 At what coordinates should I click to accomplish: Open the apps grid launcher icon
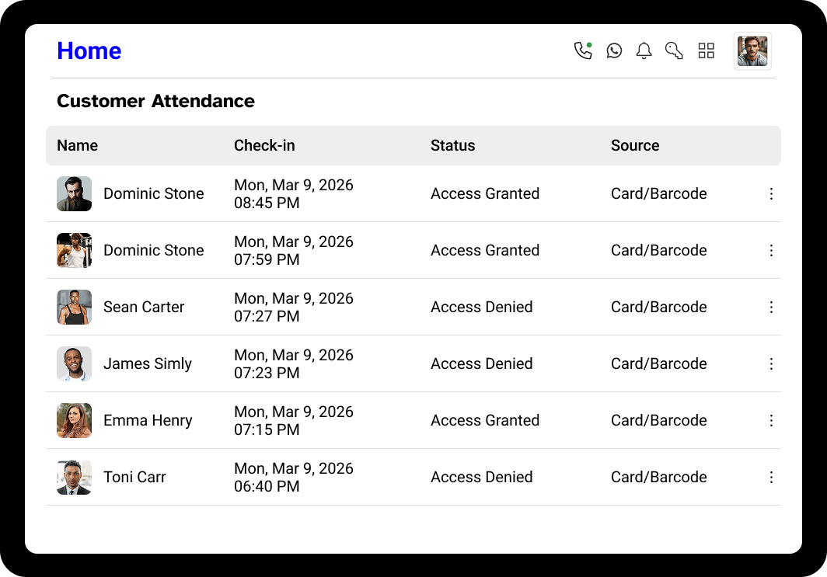point(706,50)
